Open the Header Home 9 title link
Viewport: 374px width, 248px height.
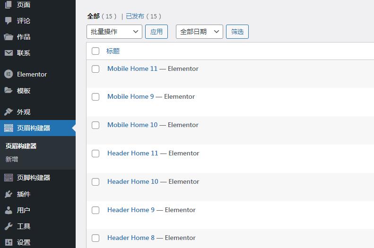click(131, 210)
